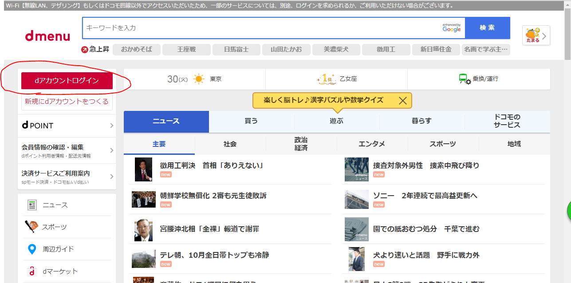Select the スポーツ news sub-tab

click(443, 144)
